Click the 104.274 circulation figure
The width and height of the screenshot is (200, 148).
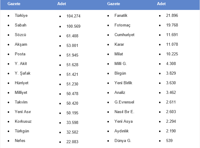coord(73,16)
